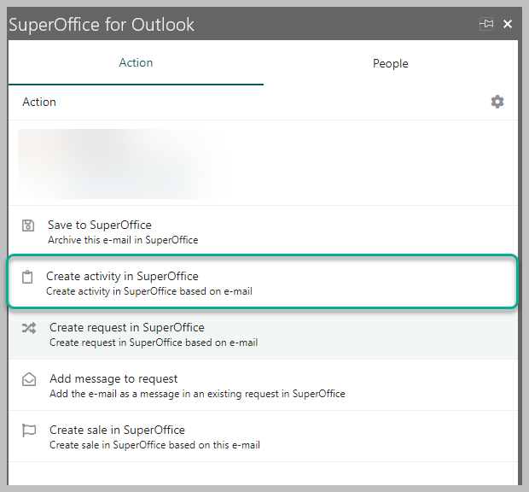529x492 pixels.
Task: Open the settings gear icon
Action: [x=497, y=102]
